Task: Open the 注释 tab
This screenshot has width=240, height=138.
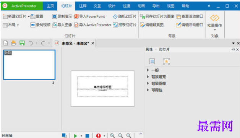Action: (83, 6)
